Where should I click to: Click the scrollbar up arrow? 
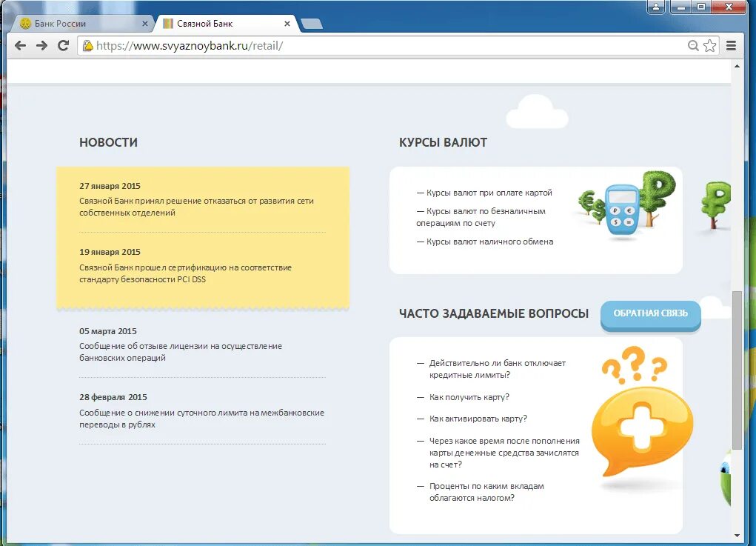tap(737, 66)
